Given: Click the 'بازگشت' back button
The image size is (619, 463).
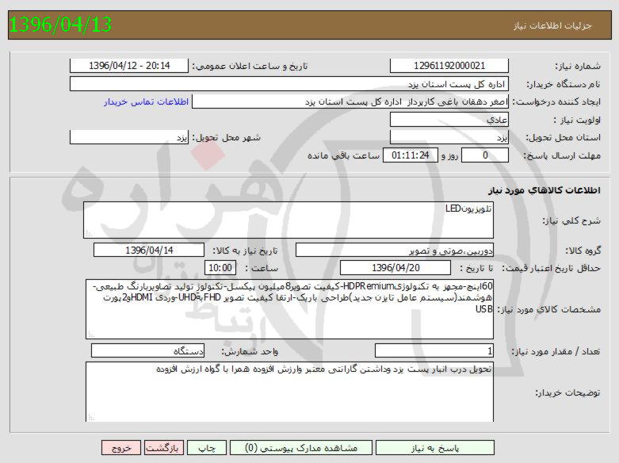Looking at the screenshot, I should (164, 448).
